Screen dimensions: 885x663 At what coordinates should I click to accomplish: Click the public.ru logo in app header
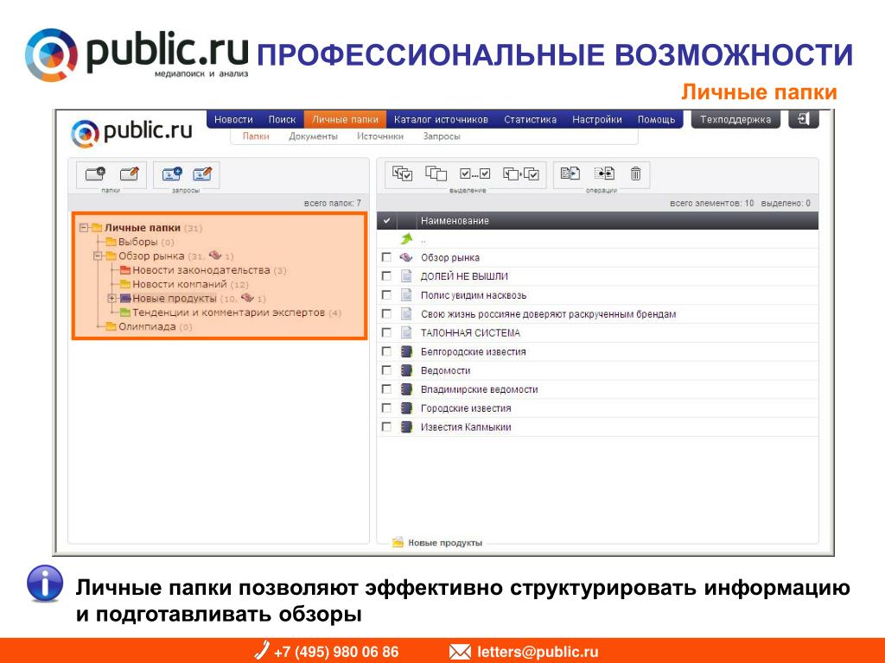[x=131, y=132]
